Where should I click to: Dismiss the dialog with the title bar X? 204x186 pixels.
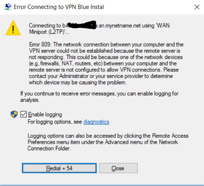(197, 7)
